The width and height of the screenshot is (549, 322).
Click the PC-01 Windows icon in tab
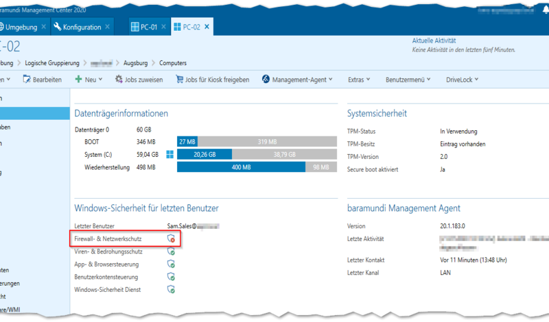coord(135,27)
